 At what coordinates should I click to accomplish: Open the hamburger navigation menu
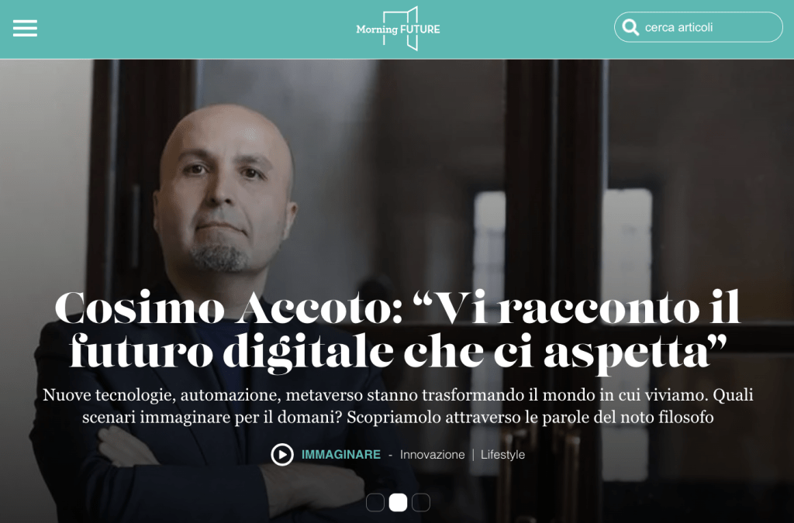[25, 29]
